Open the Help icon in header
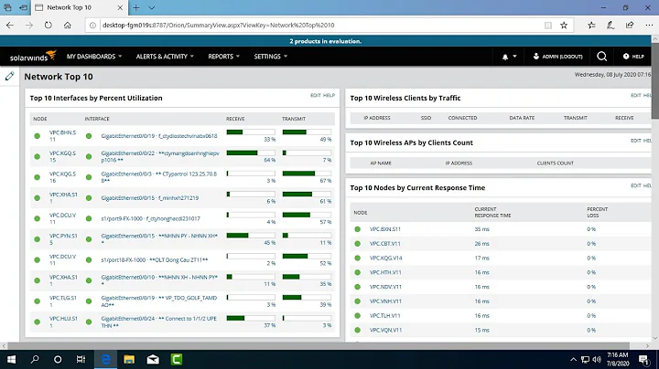659x369 pixels. pyautogui.click(x=633, y=57)
